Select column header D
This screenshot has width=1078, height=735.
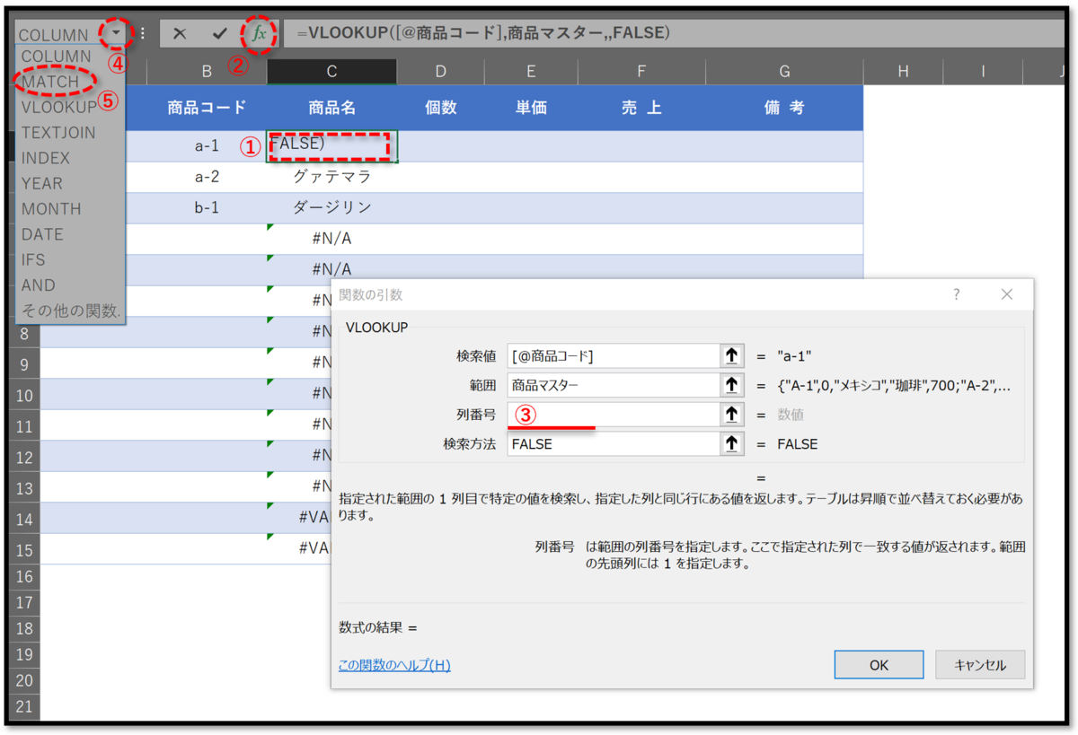coord(440,71)
